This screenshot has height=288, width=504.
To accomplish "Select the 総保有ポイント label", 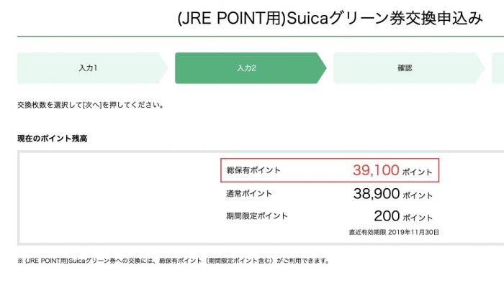I will pos(253,170).
